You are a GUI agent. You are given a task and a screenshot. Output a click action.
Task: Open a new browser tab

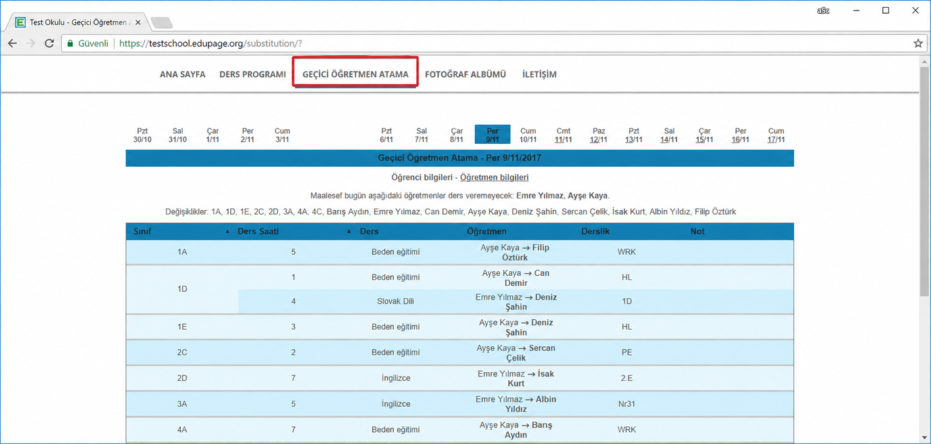161,23
